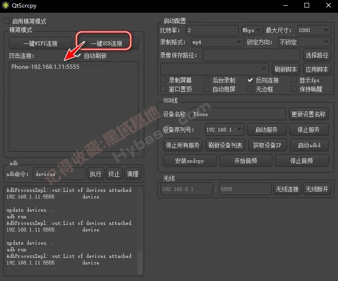This screenshot has height=281, width=338.
Task: Click the QtScrcpy Android app icon
Action: (6, 5)
